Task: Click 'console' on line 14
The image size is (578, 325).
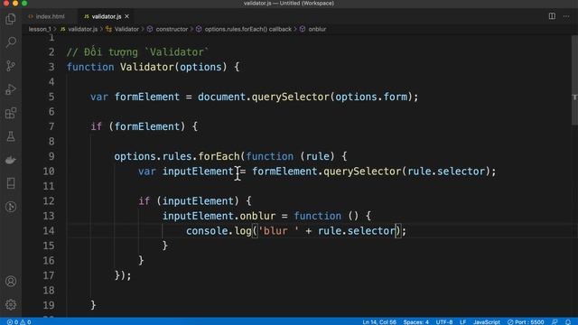Action: tap(207, 231)
